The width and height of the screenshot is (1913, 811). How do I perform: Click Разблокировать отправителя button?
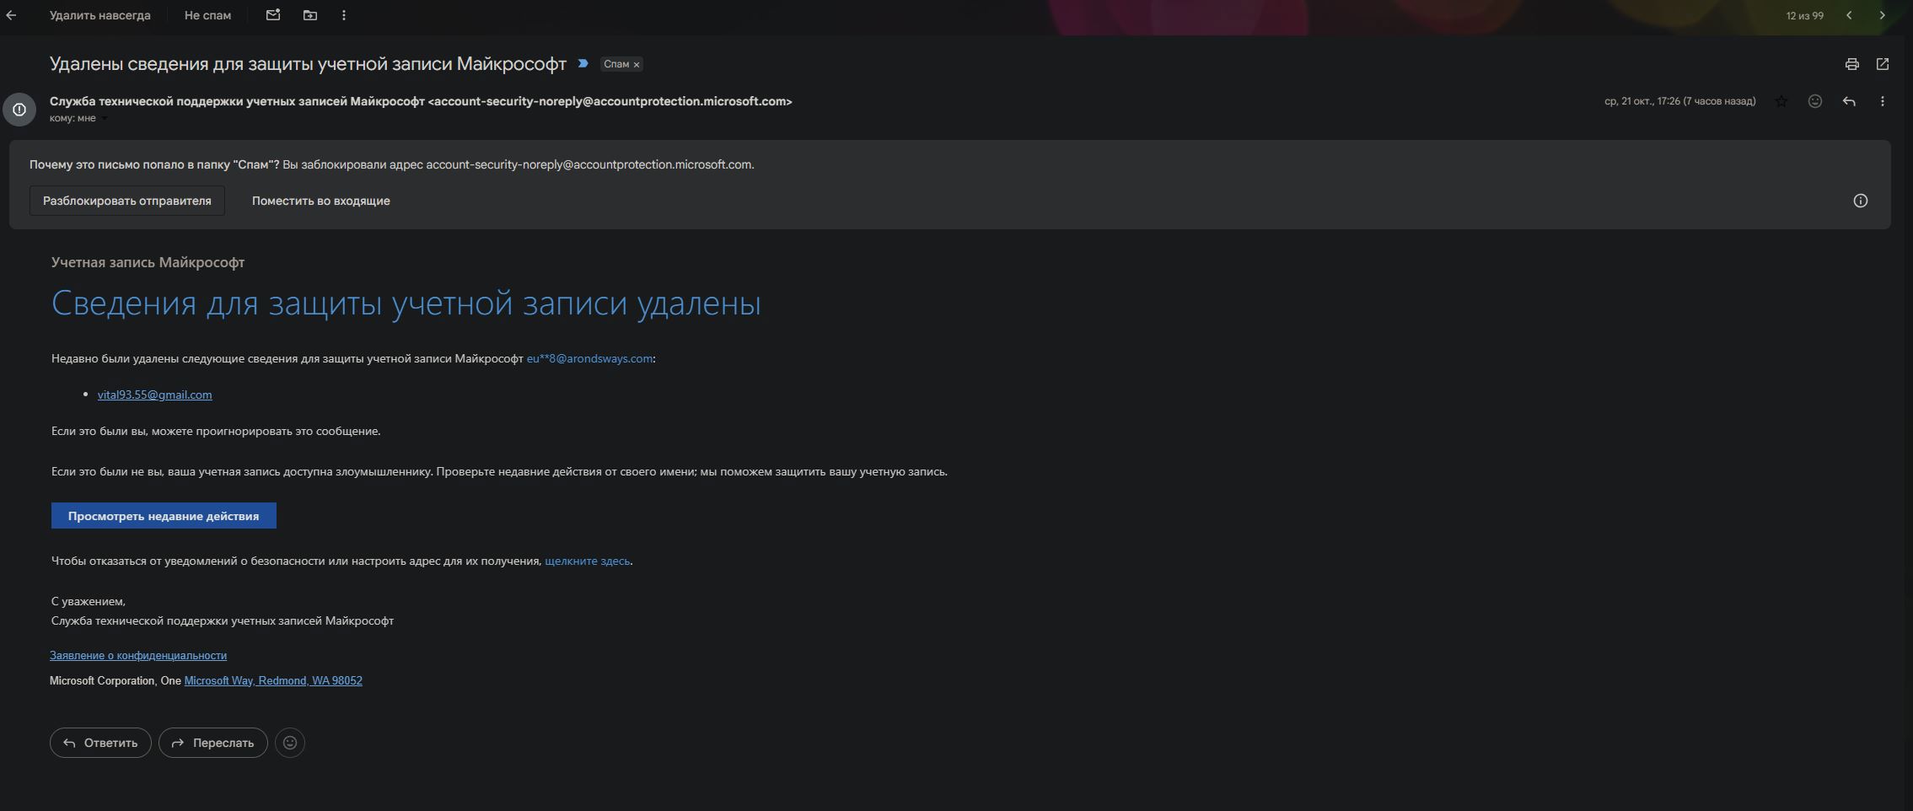(x=127, y=201)
